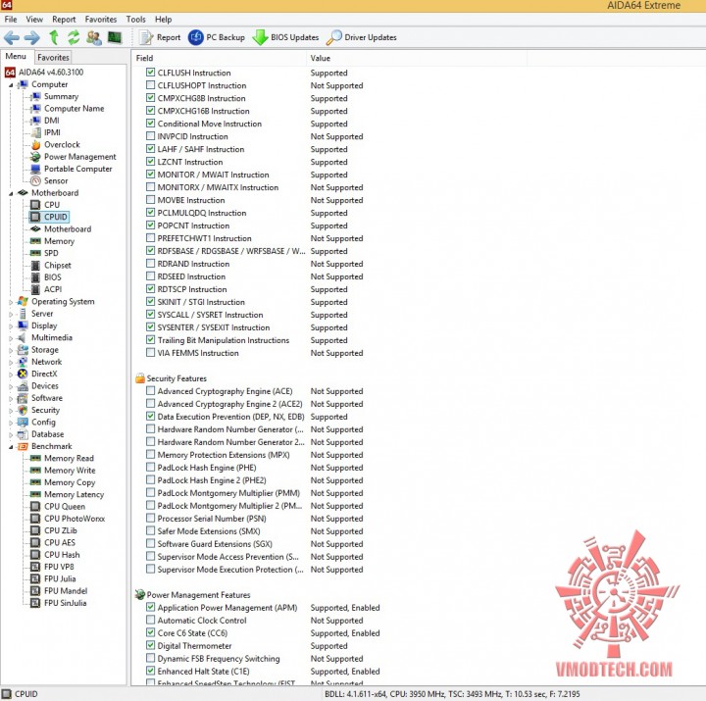Open the File menu
Screen dimensions: 706x701
pyautogui.click(x=11, y=20)
